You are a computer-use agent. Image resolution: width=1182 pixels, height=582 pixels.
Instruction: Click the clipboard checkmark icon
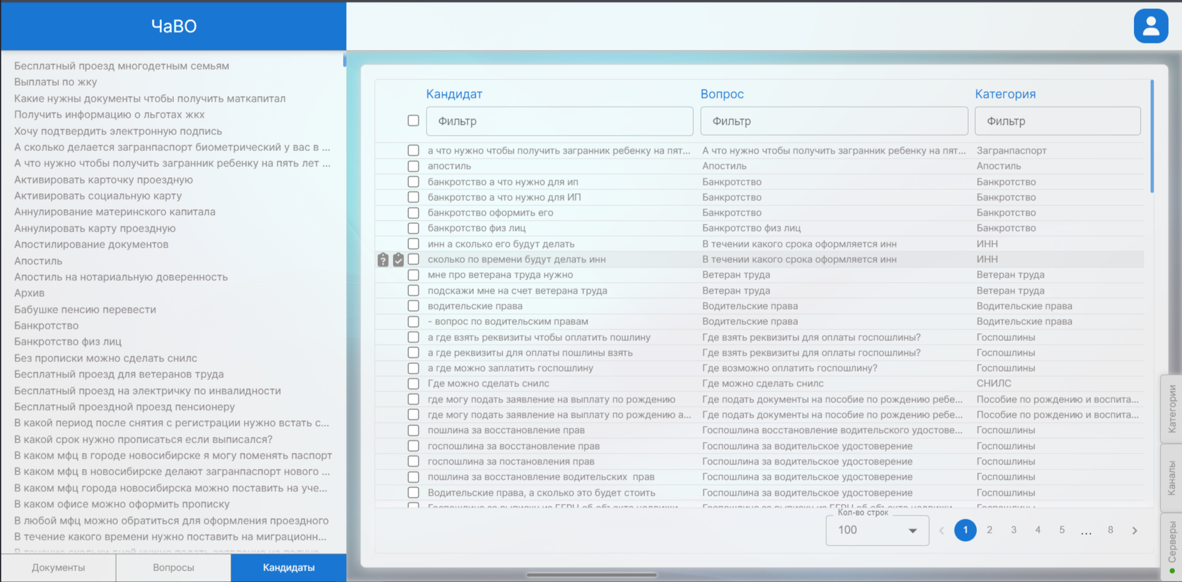[x=398, y=260]
